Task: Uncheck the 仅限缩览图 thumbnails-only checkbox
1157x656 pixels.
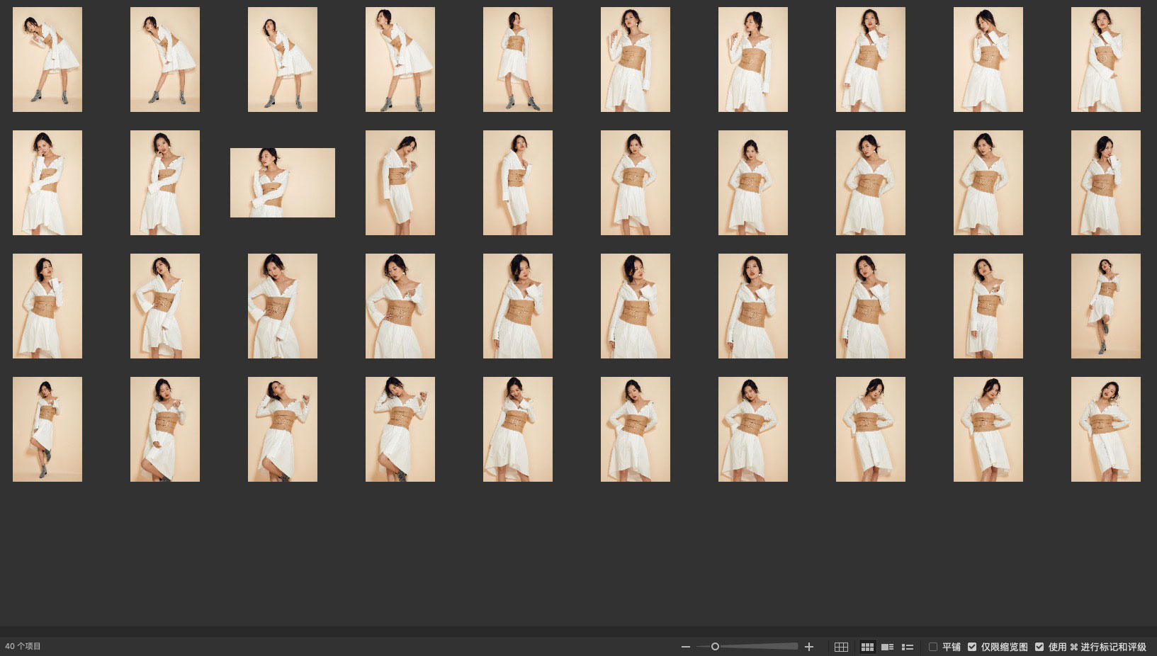Action: [972, 647]
